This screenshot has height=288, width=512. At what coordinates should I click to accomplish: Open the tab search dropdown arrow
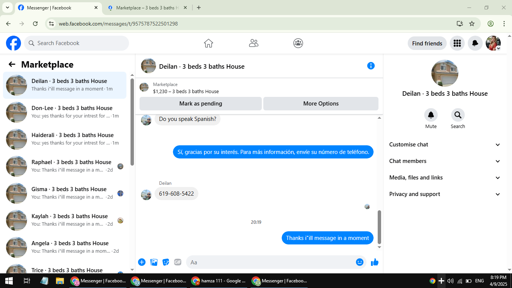(7, 8)
